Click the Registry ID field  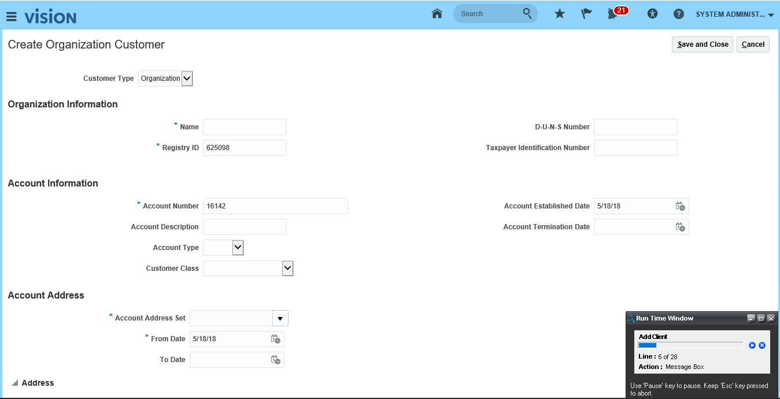(245, 148)
